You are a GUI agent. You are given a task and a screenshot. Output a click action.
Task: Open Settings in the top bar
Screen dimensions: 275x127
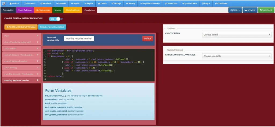[116, 3]
